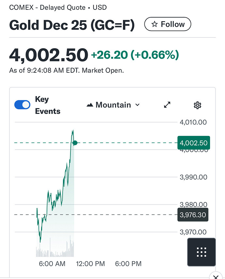Click the green 4,002.50 price tag

tap(193, 143)
